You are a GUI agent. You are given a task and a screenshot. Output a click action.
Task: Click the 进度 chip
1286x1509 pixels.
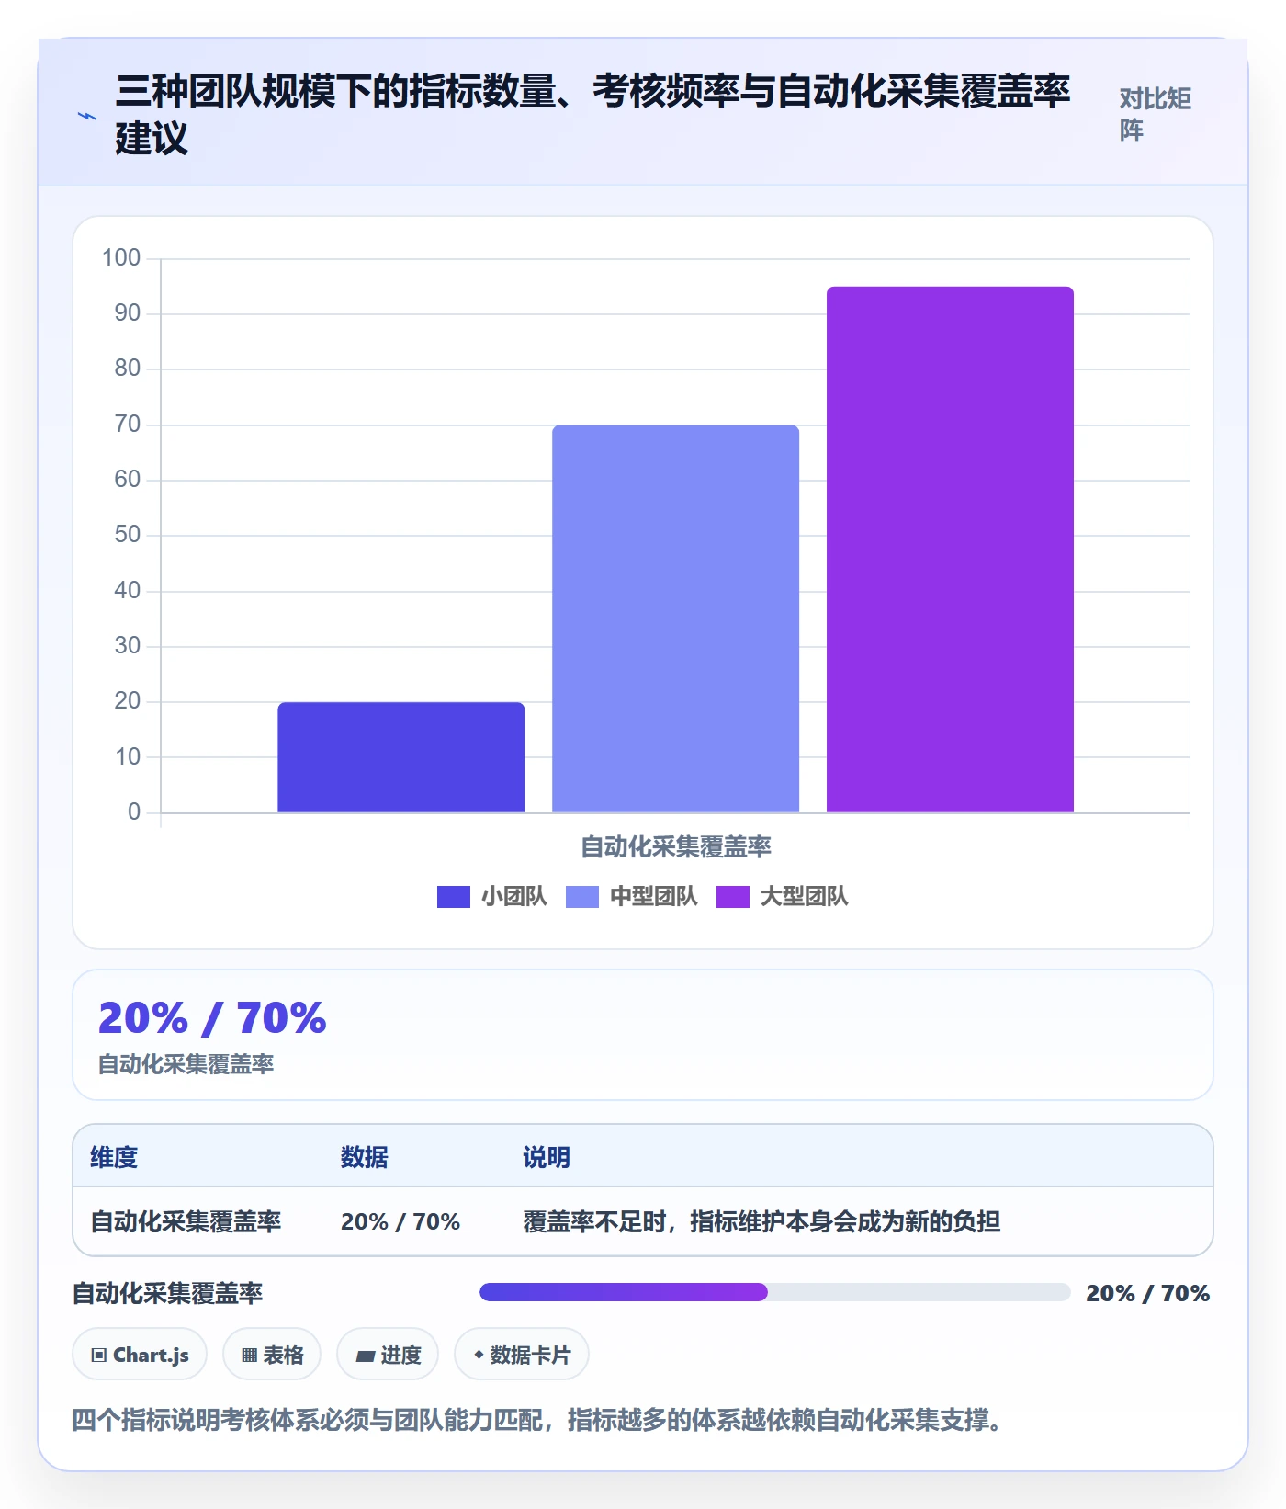pos(388,1355)
